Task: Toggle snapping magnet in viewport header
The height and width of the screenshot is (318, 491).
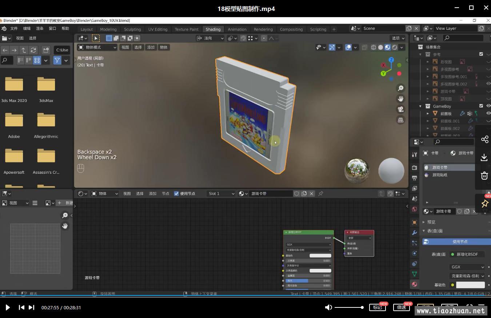Action: pos(243,38)
